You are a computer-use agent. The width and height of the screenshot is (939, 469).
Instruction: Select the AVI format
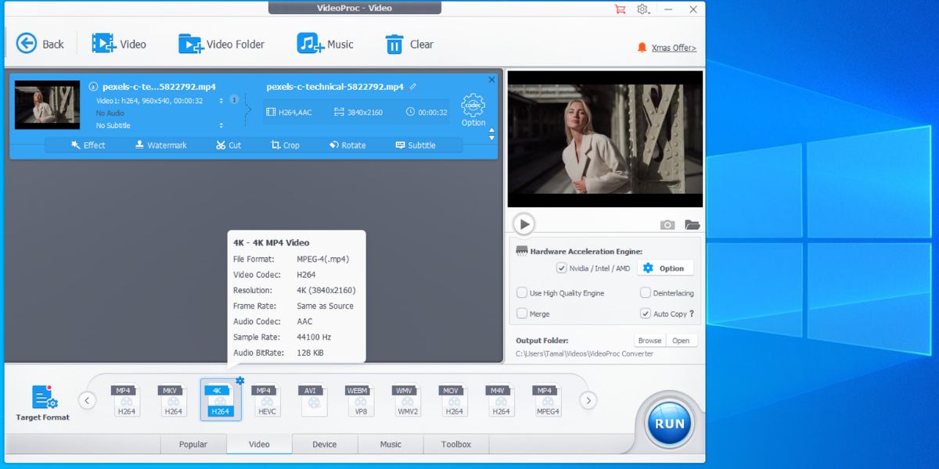[313, 400]
